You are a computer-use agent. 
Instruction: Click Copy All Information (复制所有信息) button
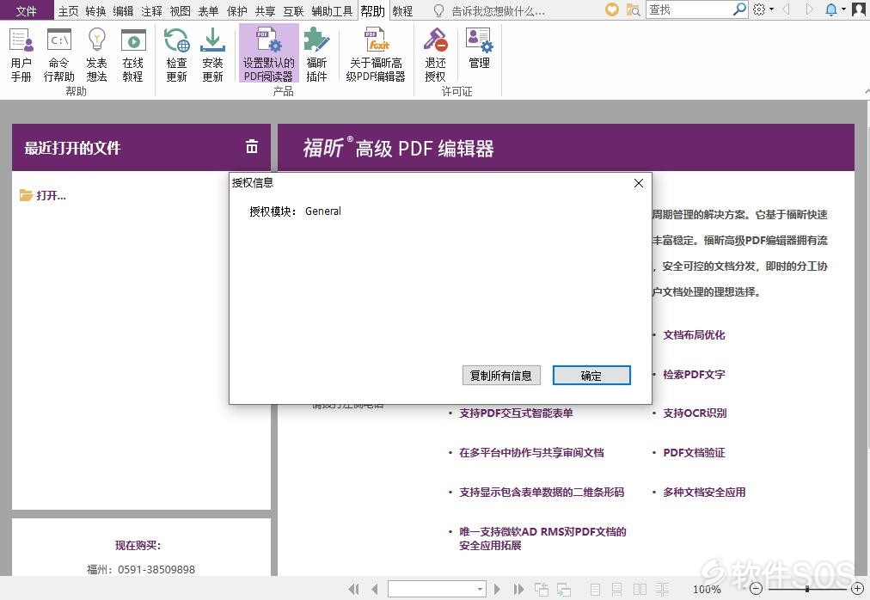tap(501, 376)
